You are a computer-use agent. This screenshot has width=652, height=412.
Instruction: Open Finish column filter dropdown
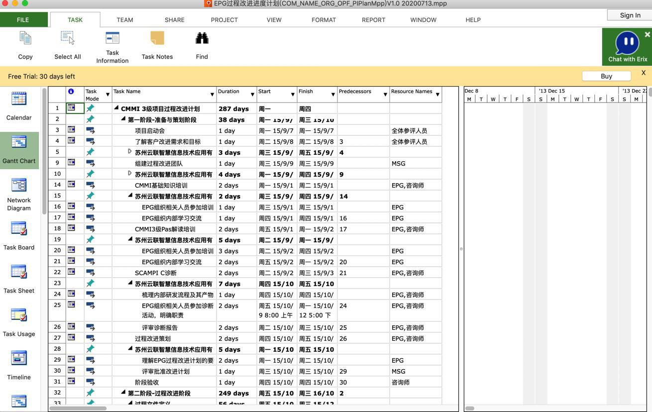click(x=333, y=95)
